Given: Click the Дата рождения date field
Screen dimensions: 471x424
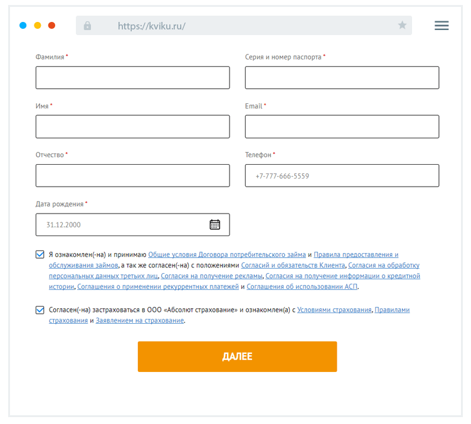Looking at the screenshot, I should pos(122,225).
